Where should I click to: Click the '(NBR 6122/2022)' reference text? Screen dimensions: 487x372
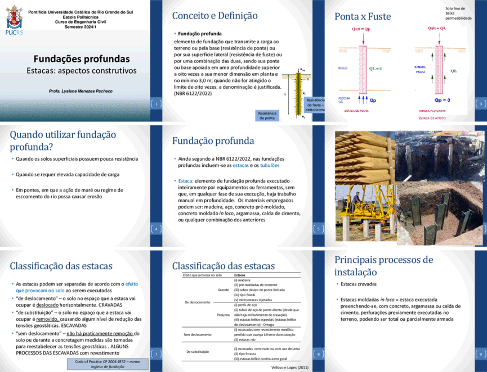(x=193, y=94)
